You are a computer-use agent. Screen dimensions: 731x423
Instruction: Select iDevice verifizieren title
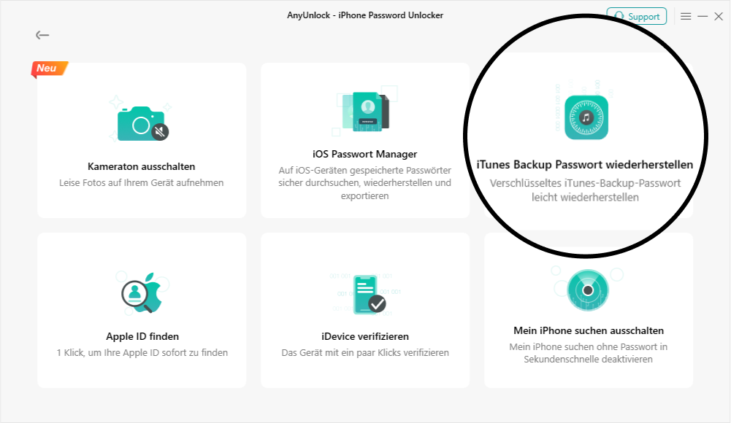point(365,336)
